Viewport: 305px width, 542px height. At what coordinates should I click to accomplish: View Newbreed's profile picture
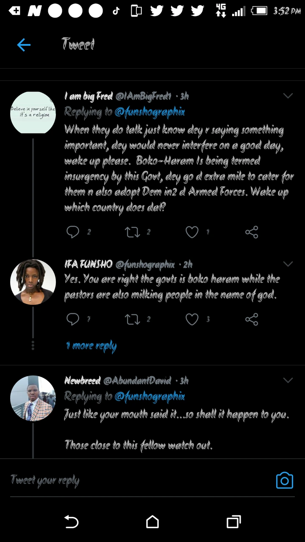point(33,398)
